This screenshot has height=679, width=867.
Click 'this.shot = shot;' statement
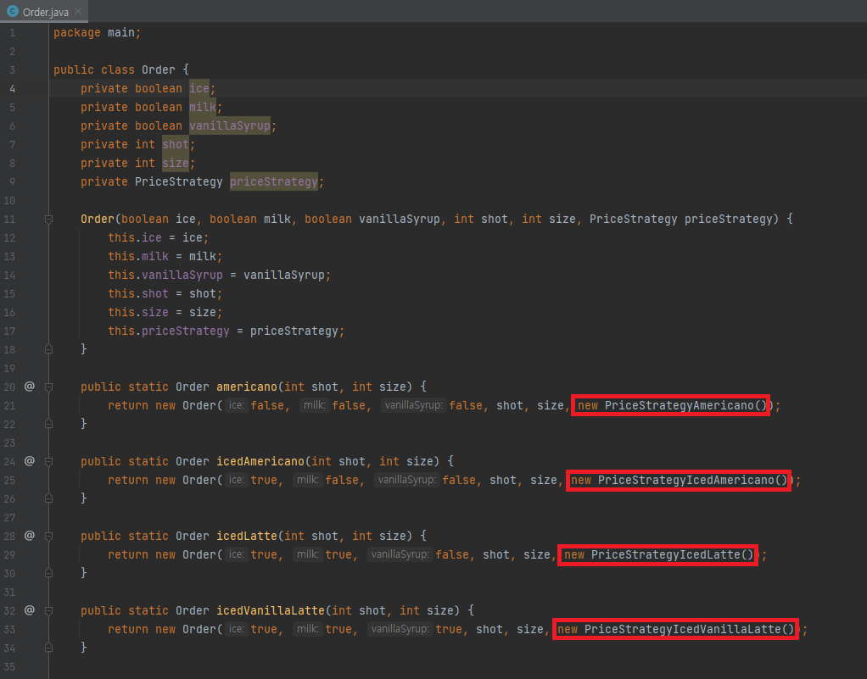tap(165, 293)
